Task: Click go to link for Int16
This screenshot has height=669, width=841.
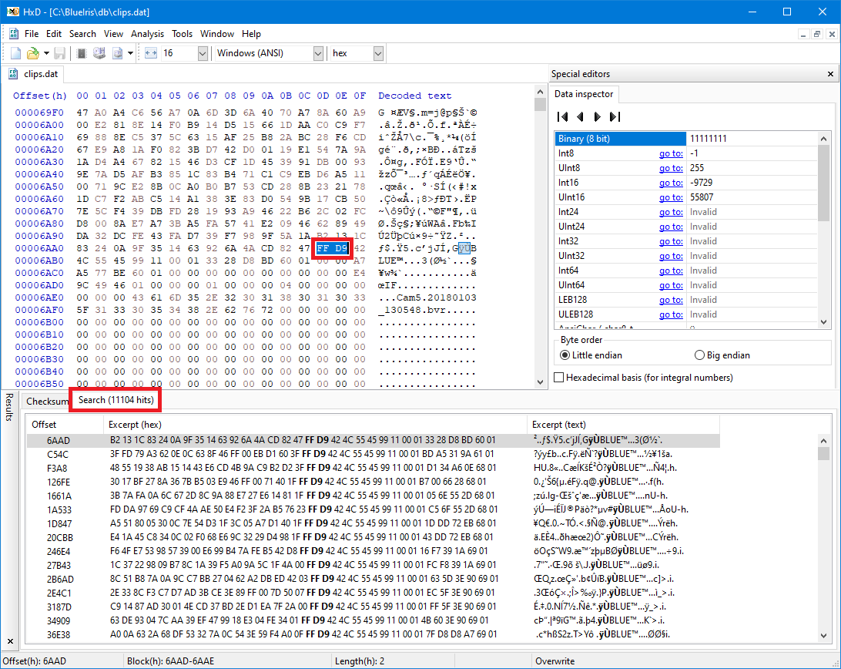Action: click(671, 183)
